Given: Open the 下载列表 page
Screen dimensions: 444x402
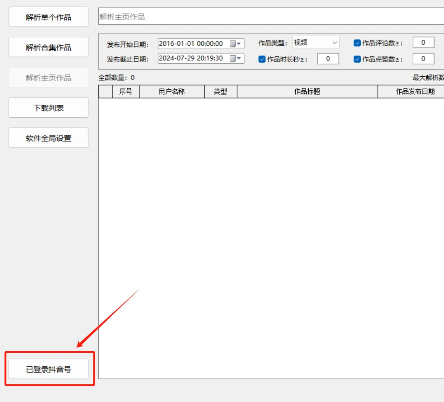Looking at the screenshot, I should [48, 108].
